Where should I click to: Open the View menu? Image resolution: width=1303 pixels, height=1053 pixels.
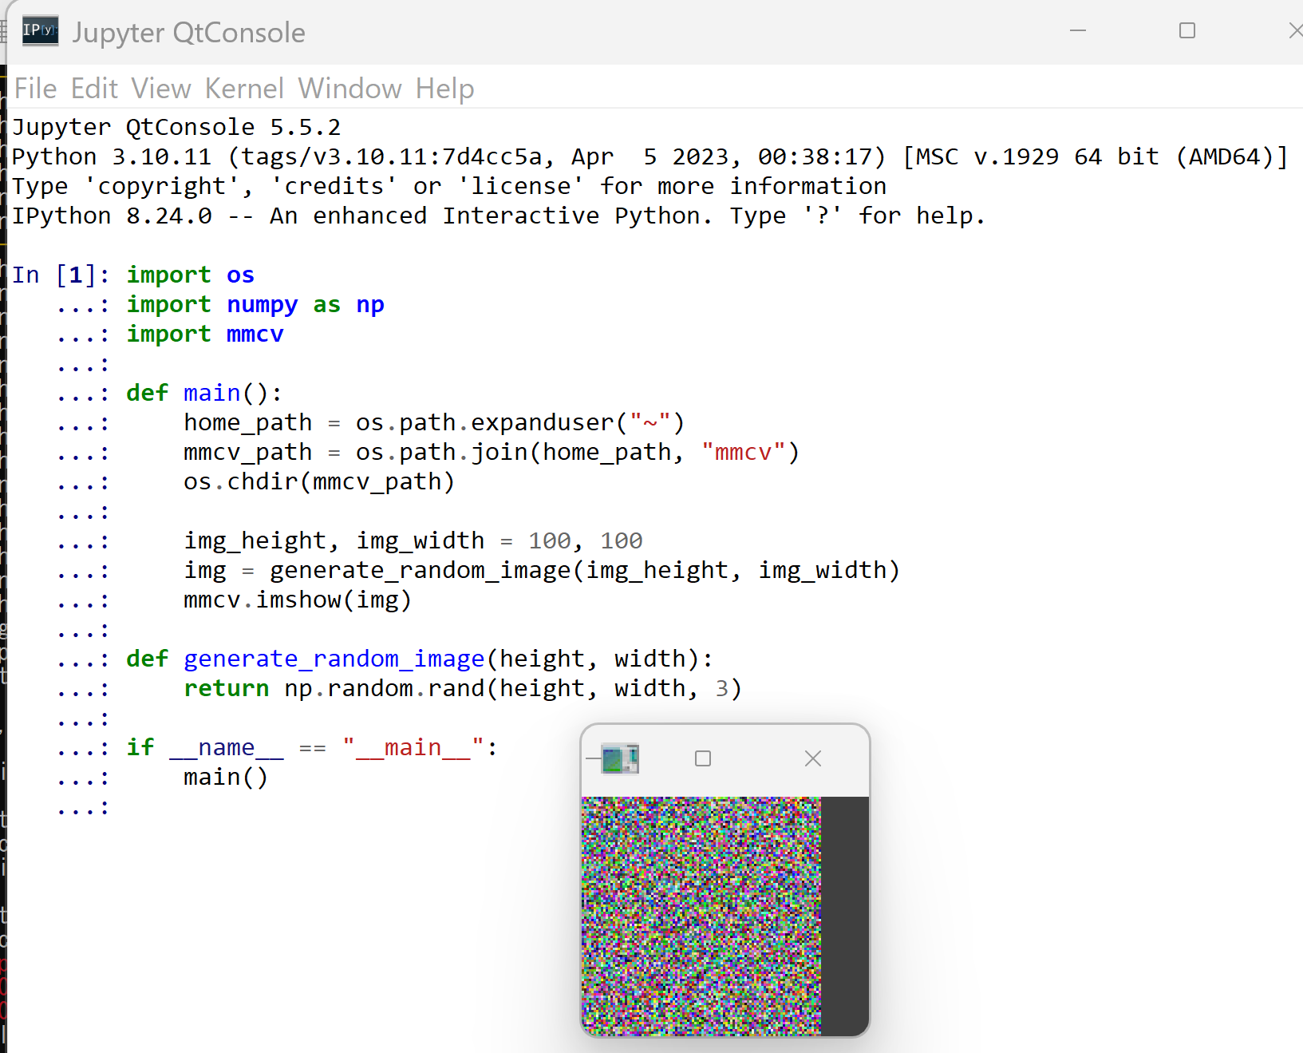(161, 89)
